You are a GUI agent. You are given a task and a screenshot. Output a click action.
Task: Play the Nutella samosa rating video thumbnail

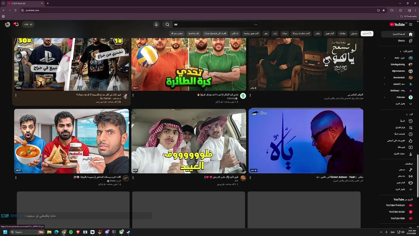[71, 141]
